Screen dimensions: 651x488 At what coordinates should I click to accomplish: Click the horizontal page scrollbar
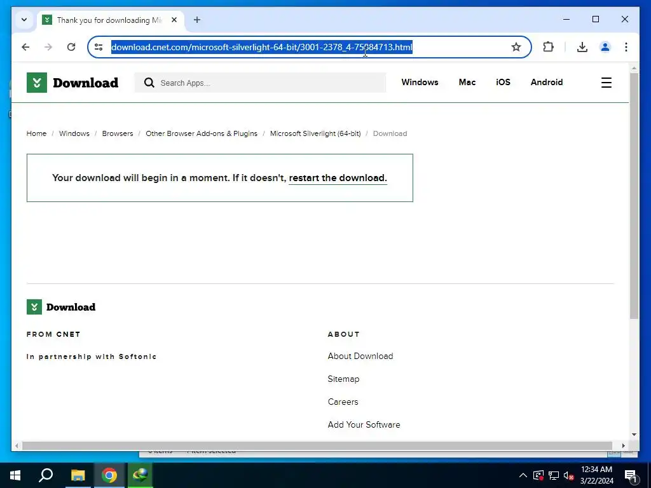(317, 445)
